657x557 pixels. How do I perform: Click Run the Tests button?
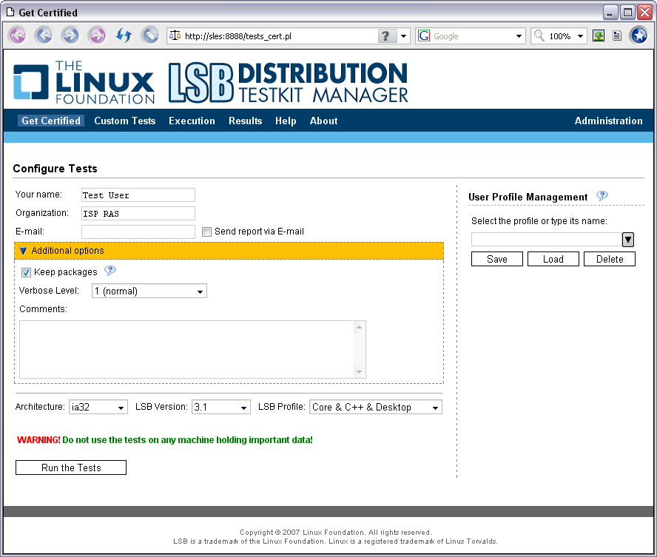point(71,467)
